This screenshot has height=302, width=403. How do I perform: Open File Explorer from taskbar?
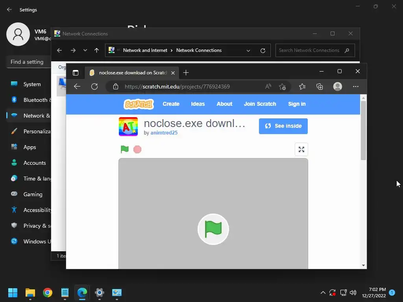[x=30, y=293]
